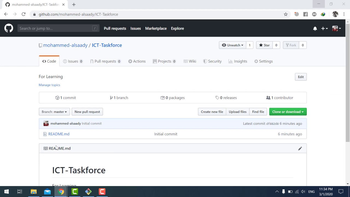Switch to the Actions tab
350x197 pixels.
pos(137,61)
